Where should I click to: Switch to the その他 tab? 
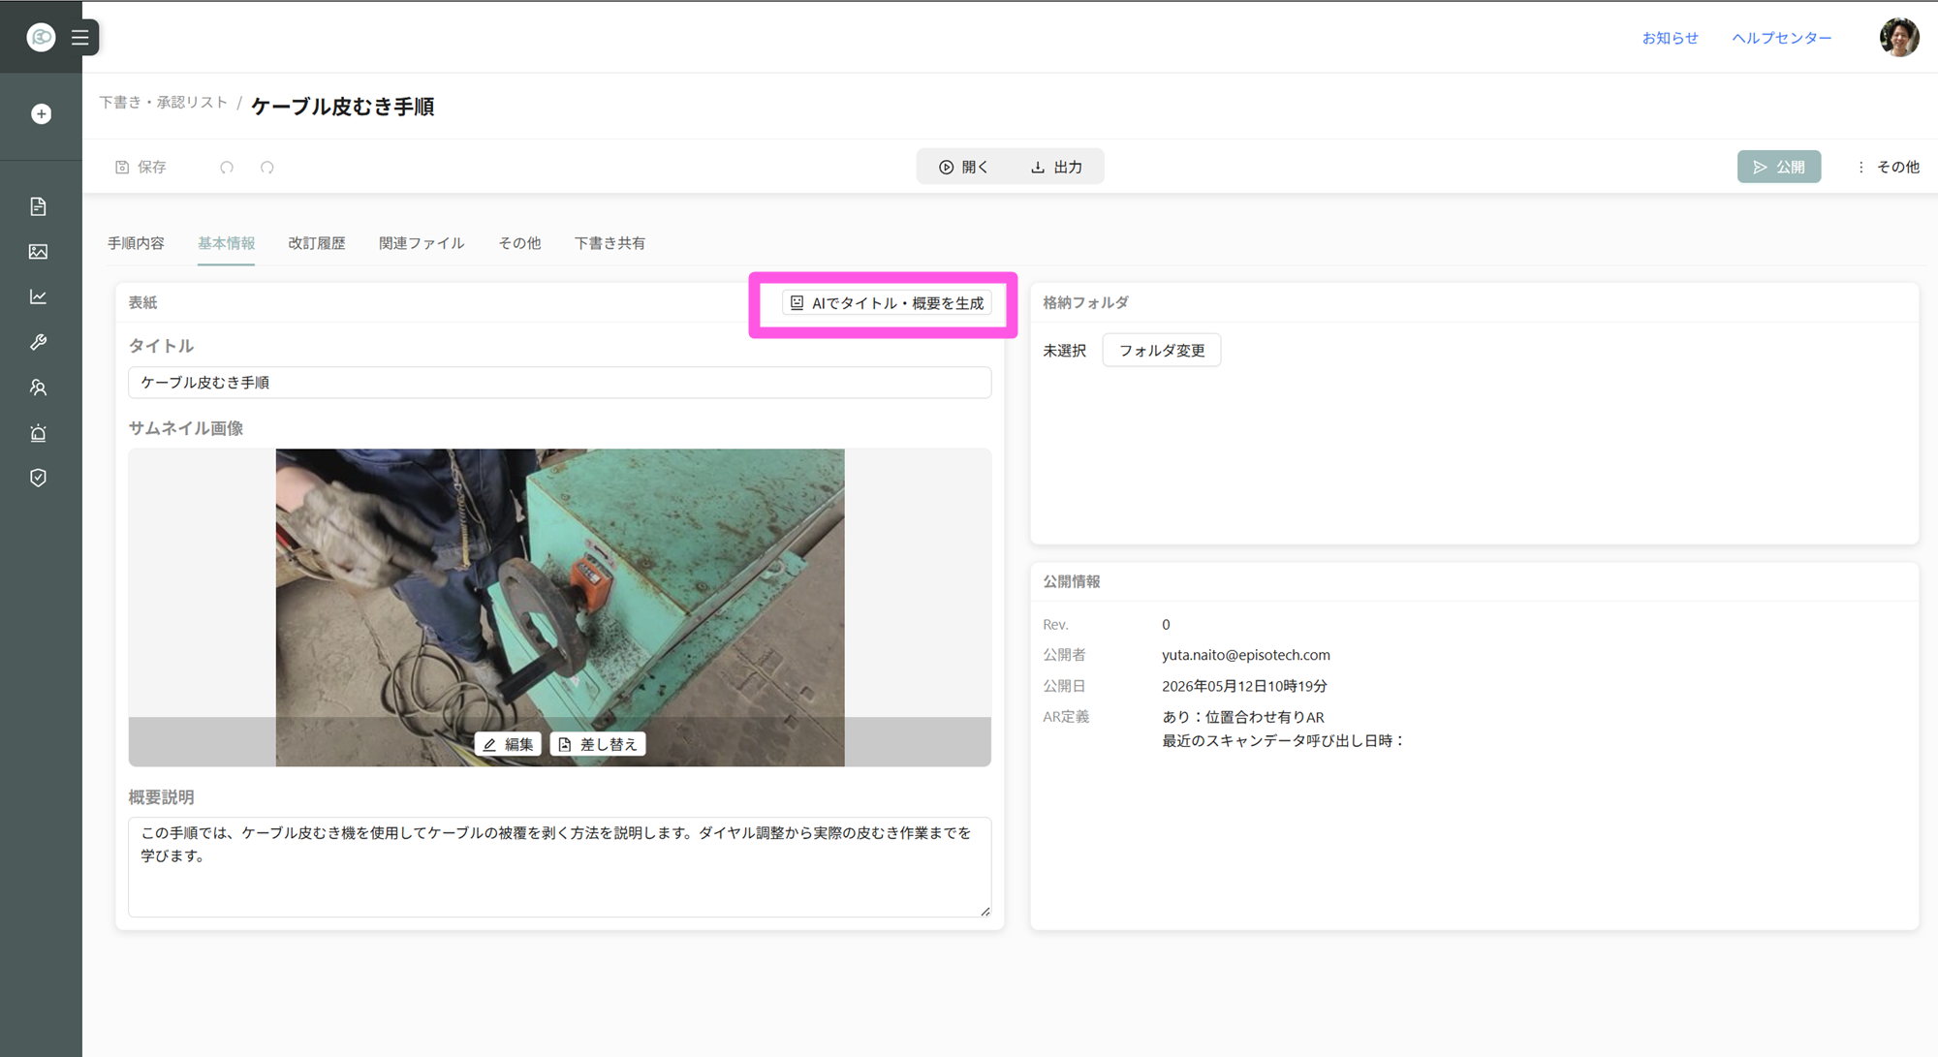pyautogui.click(x=519, y=243)
